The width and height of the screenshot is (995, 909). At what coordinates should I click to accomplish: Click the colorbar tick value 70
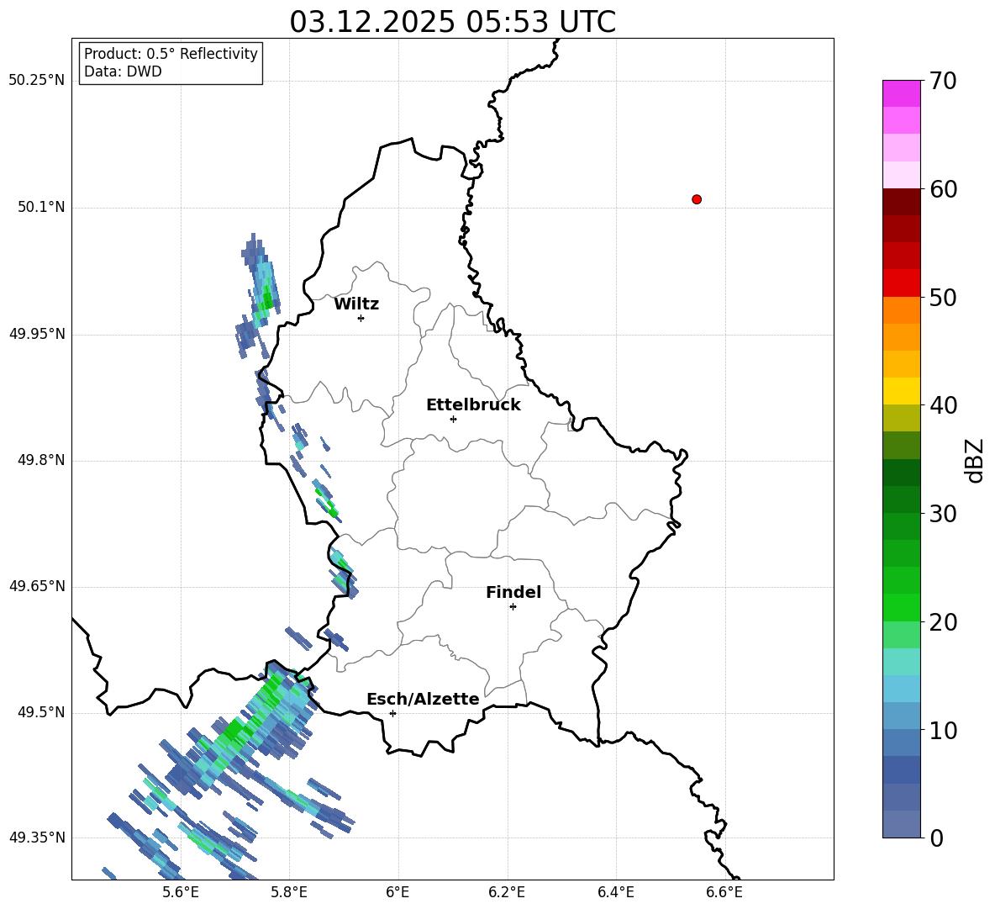tap(943, 81)
